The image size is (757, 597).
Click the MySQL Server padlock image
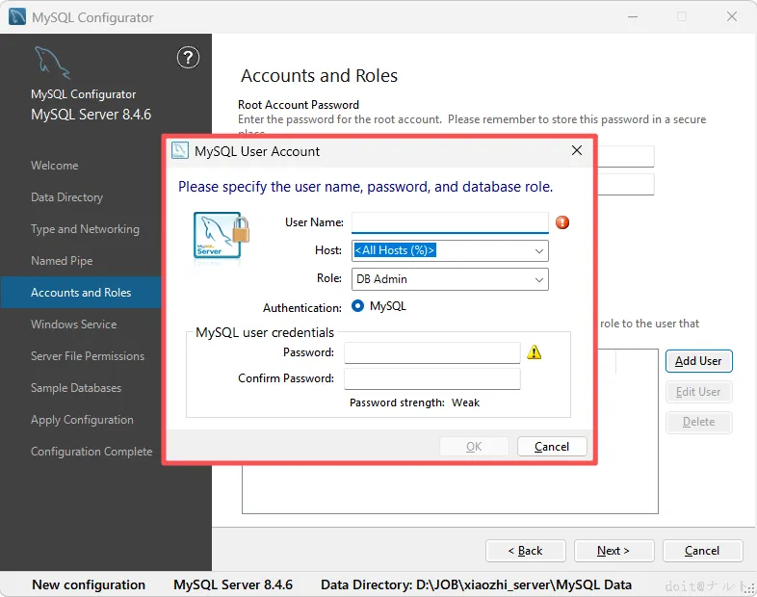pos(221,236)
